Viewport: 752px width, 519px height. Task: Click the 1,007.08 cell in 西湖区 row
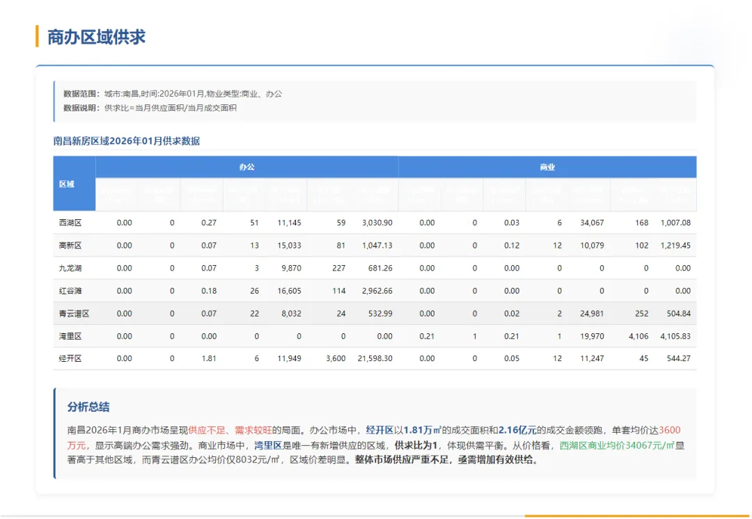tap(675, 223)
